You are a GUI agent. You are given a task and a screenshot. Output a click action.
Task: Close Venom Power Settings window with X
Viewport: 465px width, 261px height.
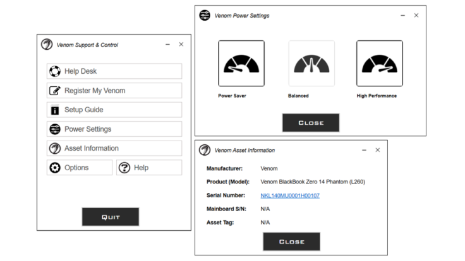coord(416,15)
